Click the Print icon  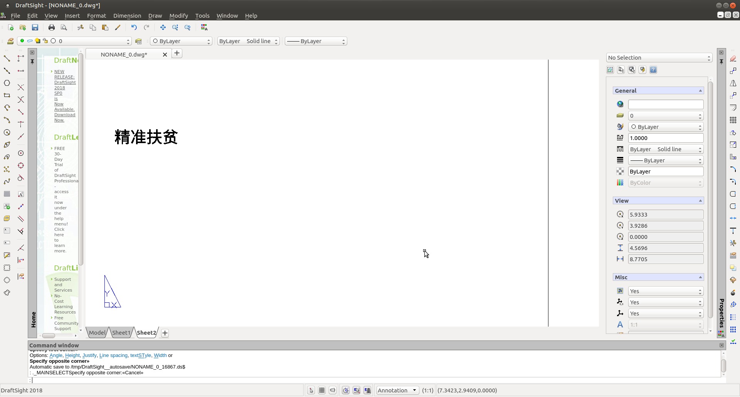[x=52, y=27]
